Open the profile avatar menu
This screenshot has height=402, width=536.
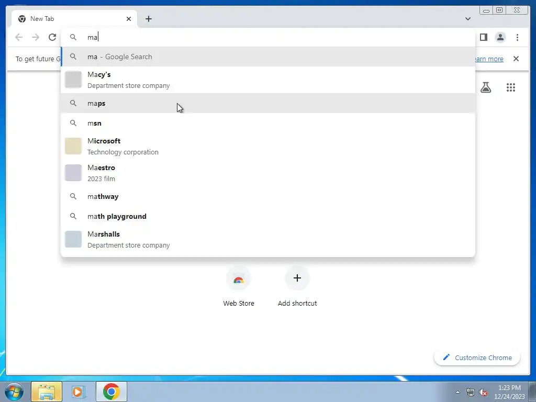500,37
